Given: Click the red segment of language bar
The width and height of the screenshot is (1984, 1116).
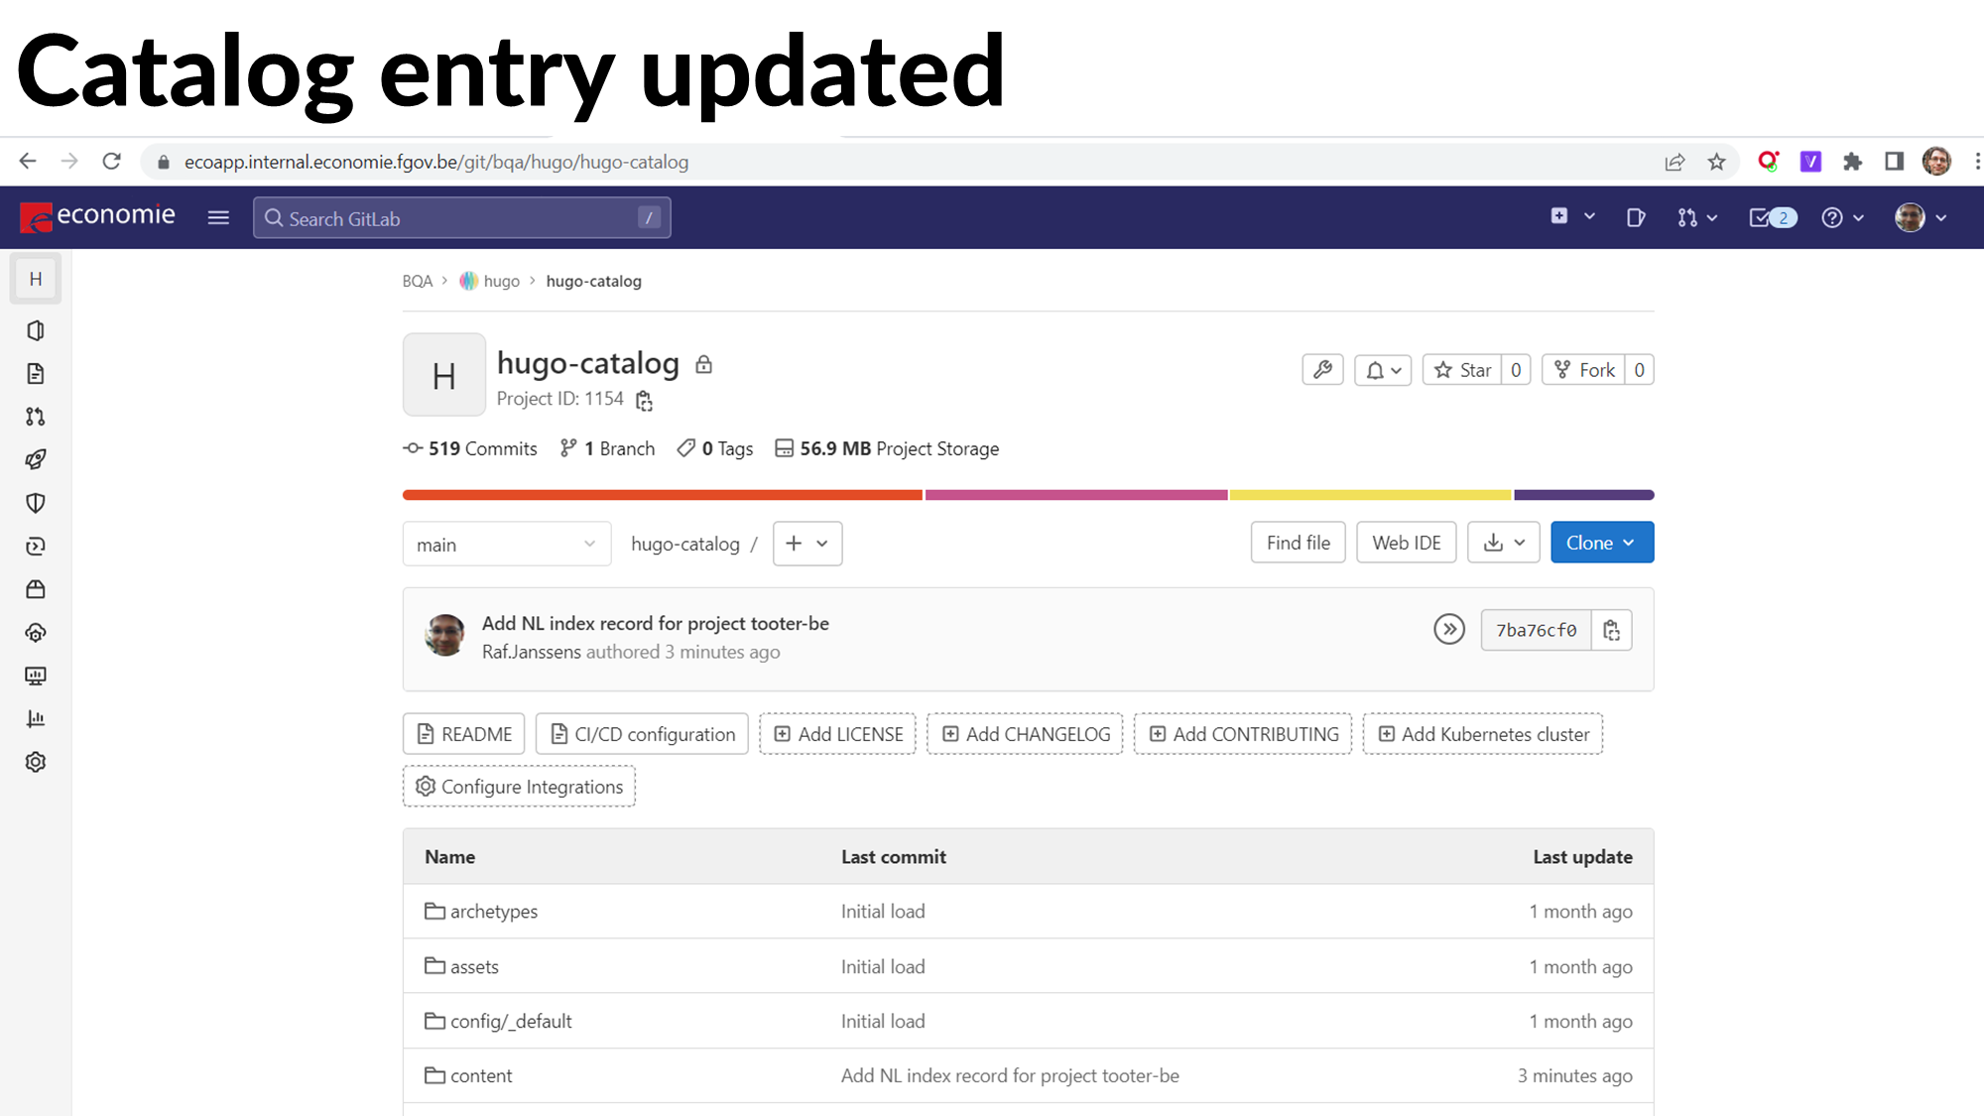Looking at the screenshot, I should (662, 495).
